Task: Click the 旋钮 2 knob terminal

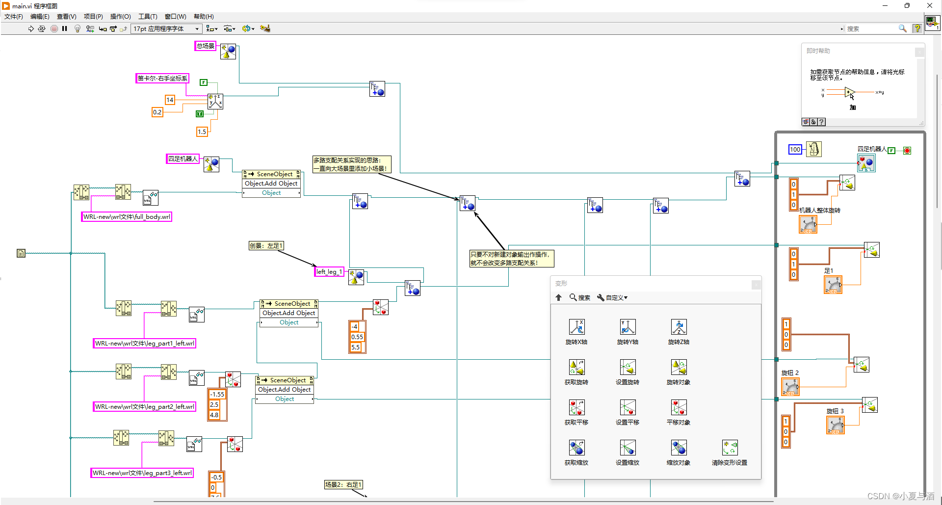Action: [790, 387]
